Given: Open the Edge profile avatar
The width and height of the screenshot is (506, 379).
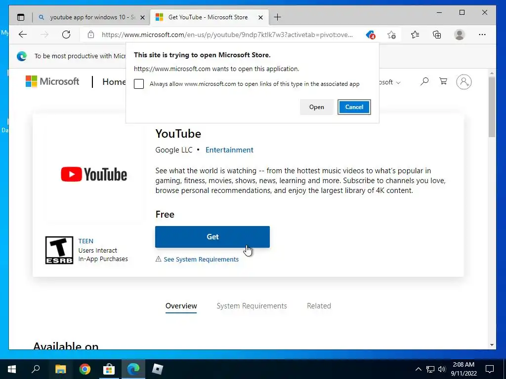Looking at the screenshot, I should click(x=459, y=35).
